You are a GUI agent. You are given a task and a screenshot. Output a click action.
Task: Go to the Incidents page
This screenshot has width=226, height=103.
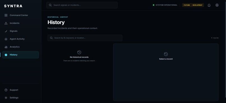point(20,23)
